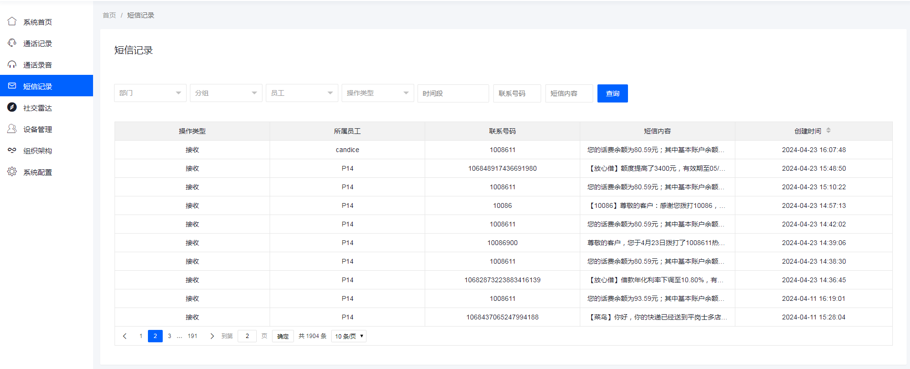910x369 pixels.
Task: Focus the 联系号码 search field
Action: [517, 93]
